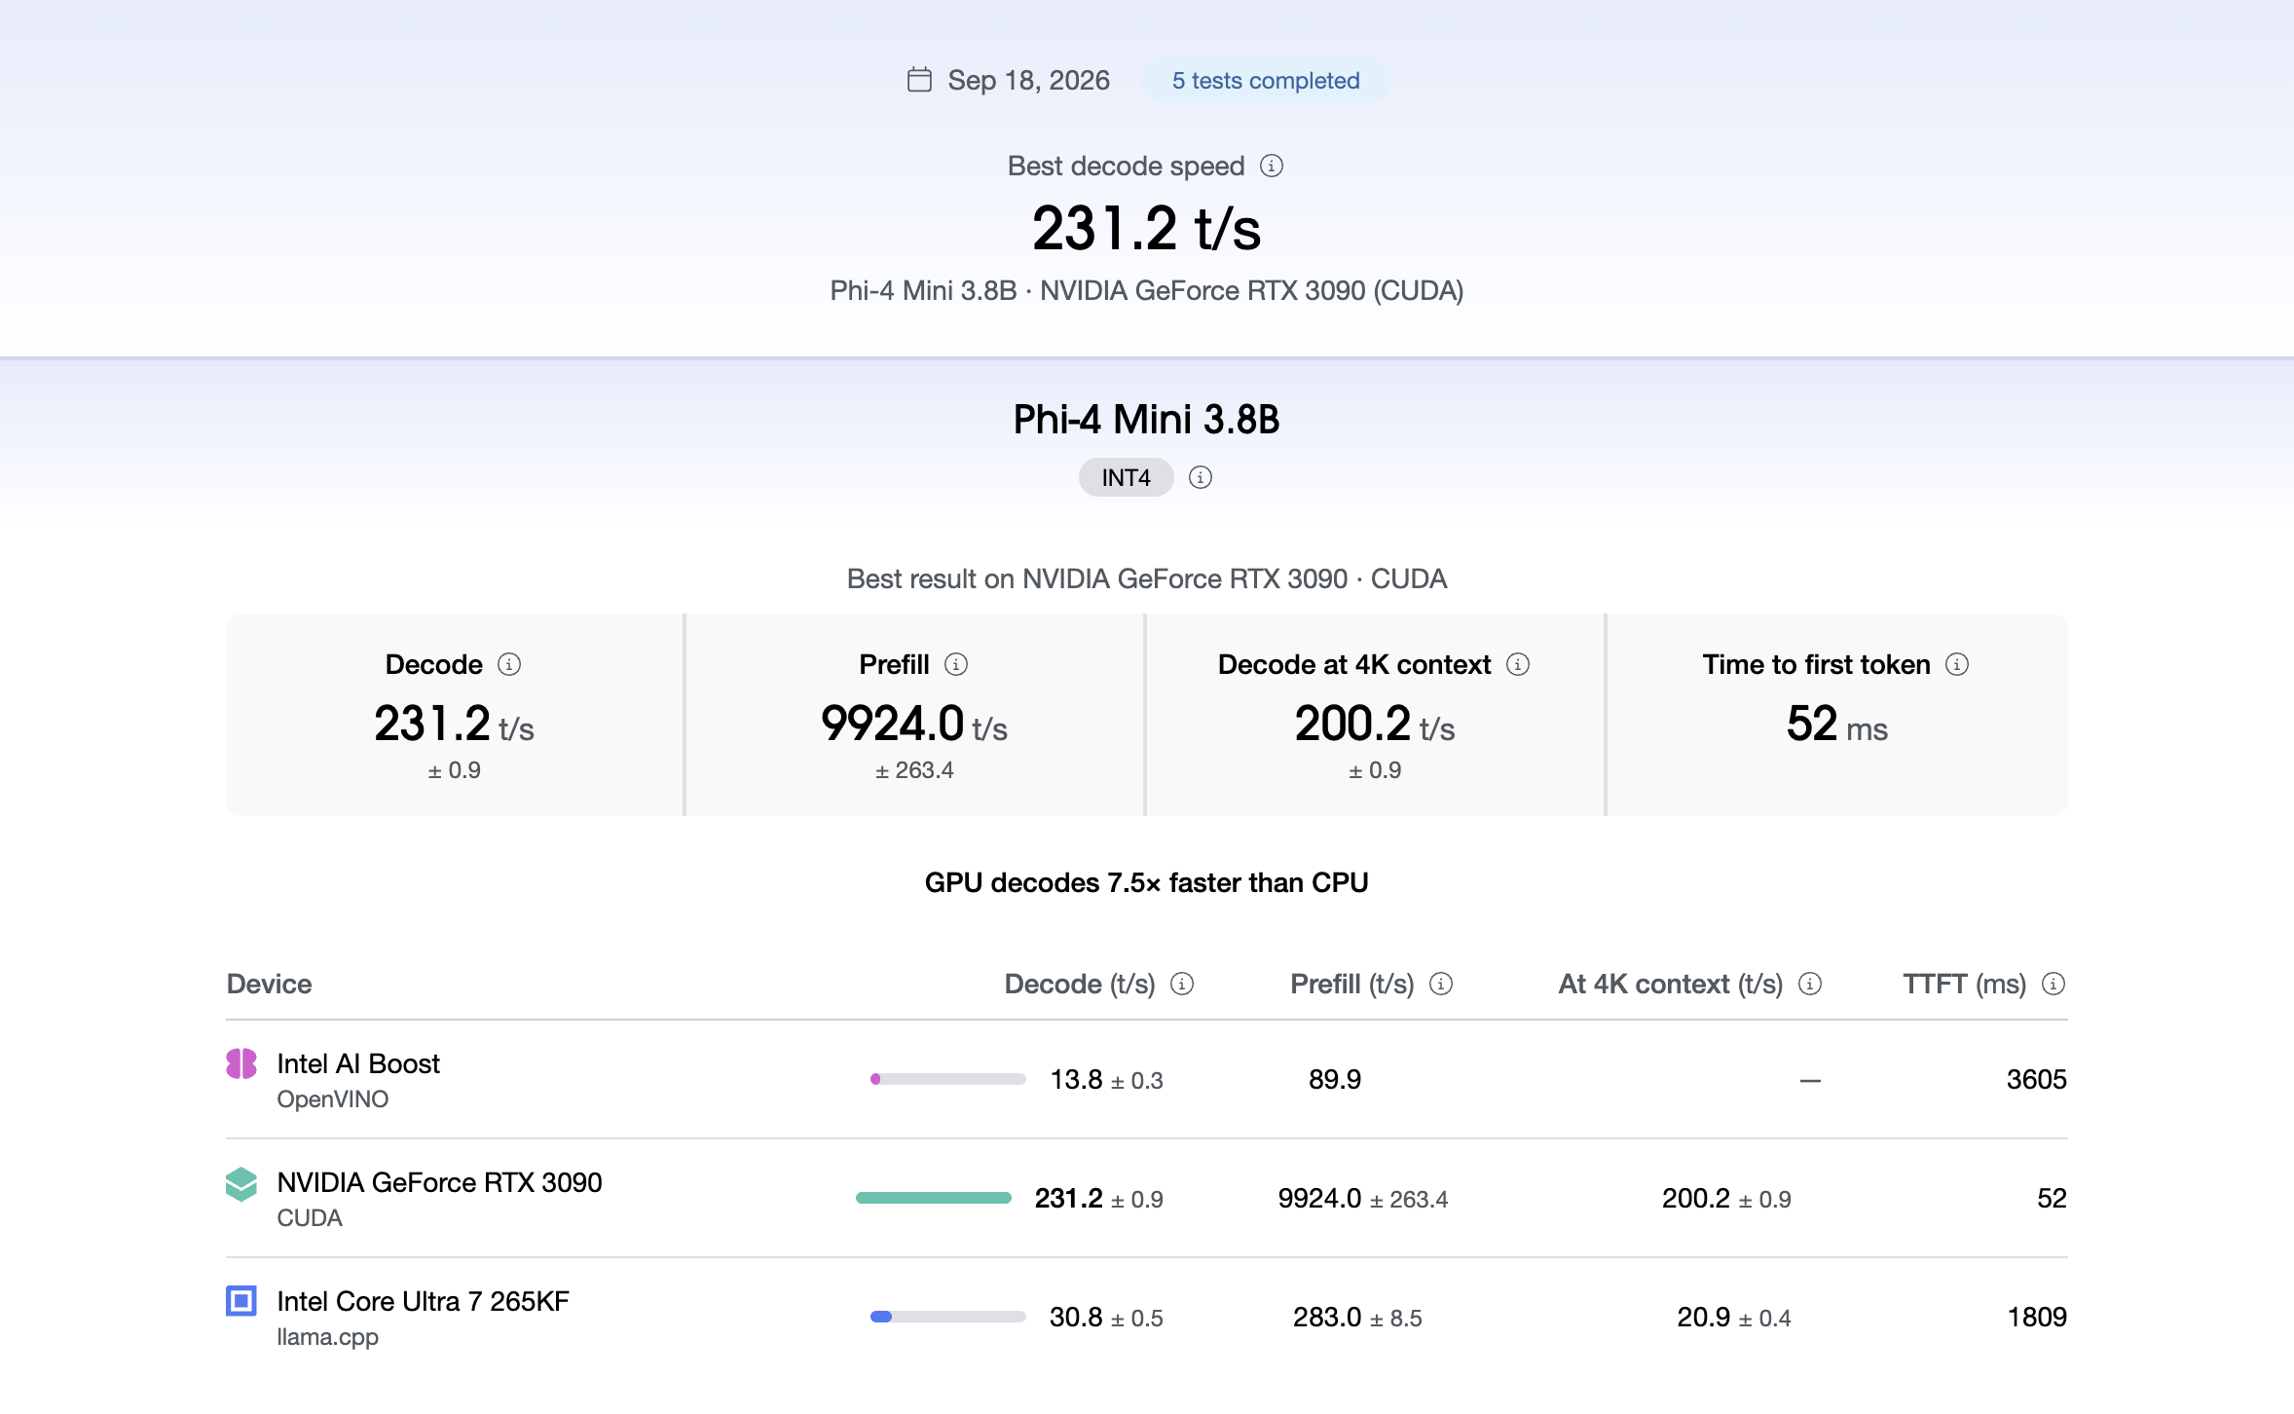This screenshot has width=2294, height=1414.
Task: Click the RTX 3090 decode speed bar
Action: click(x=933, y=1198)
